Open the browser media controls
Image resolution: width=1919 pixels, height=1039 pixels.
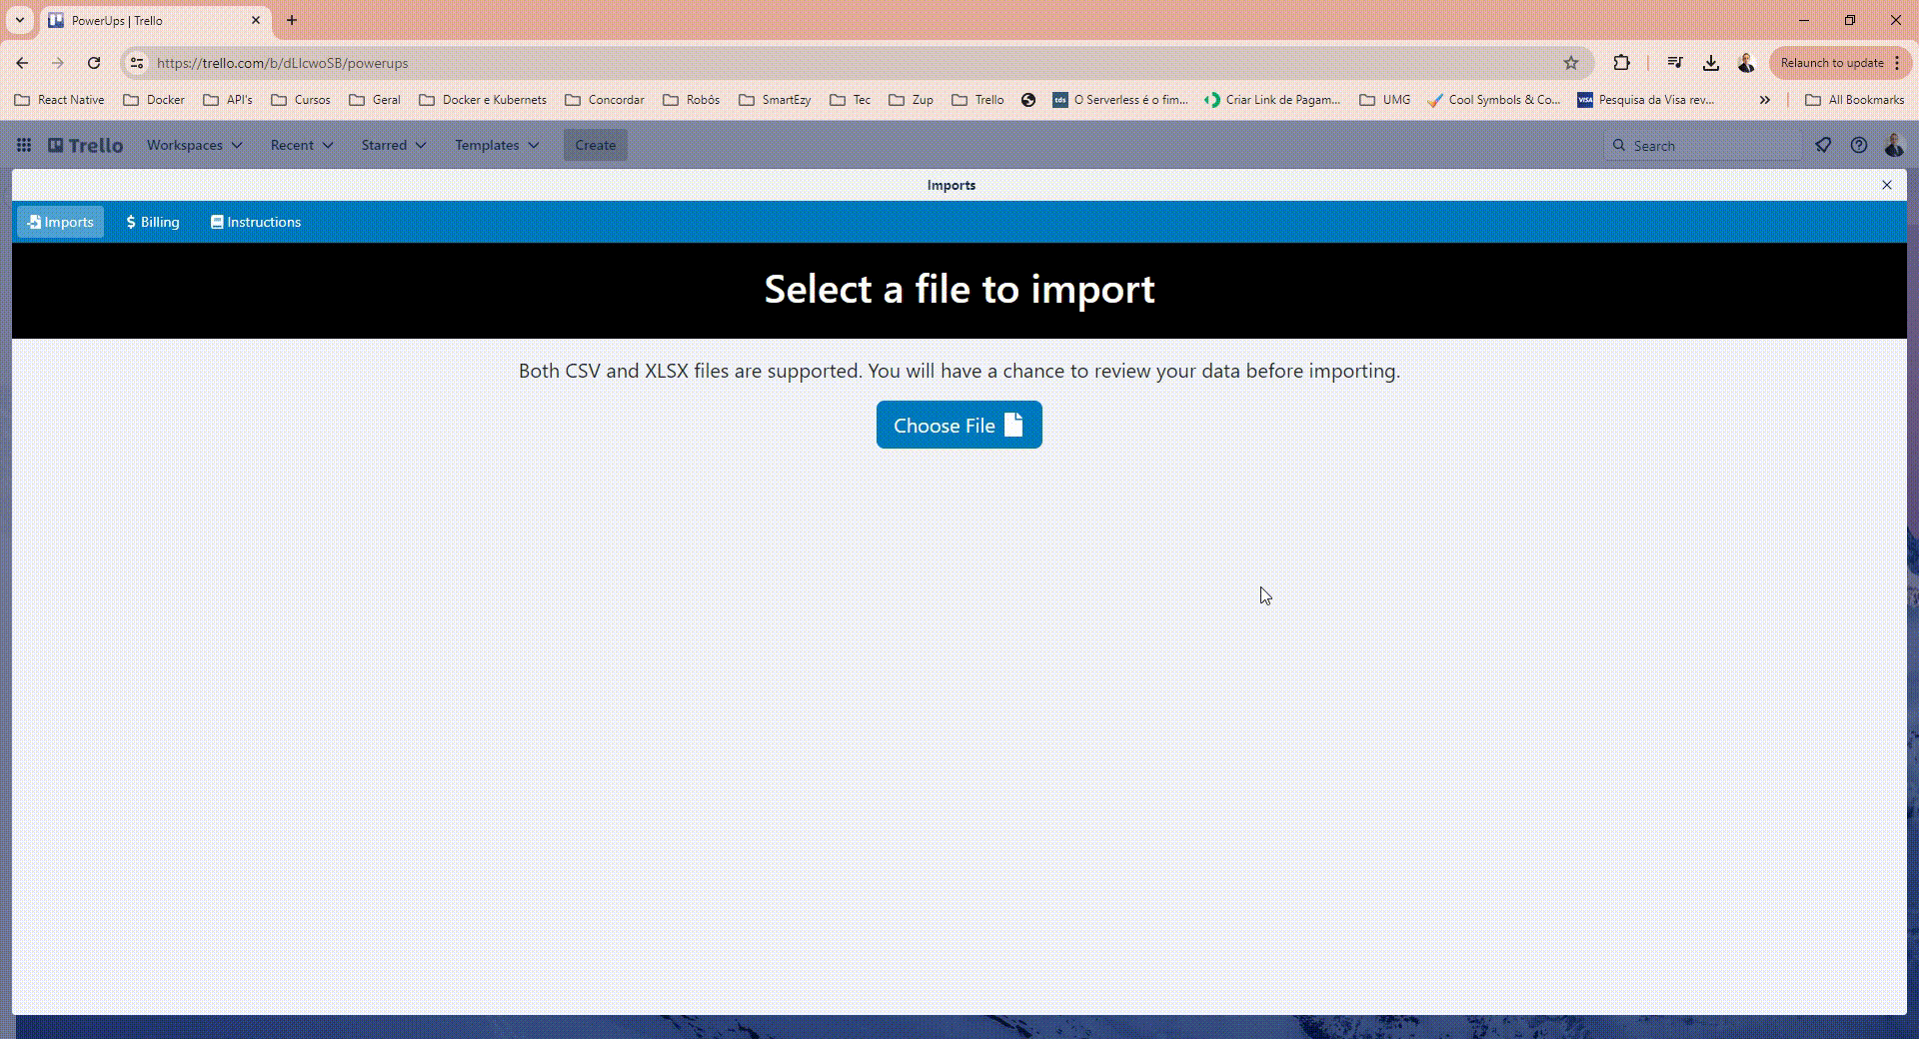pyautogui.click(x=1675, y=62)
